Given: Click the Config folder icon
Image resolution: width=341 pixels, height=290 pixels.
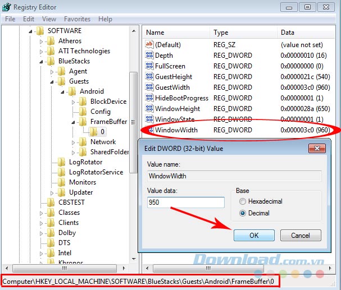Looking at the screenshot, I should [83, 112].
